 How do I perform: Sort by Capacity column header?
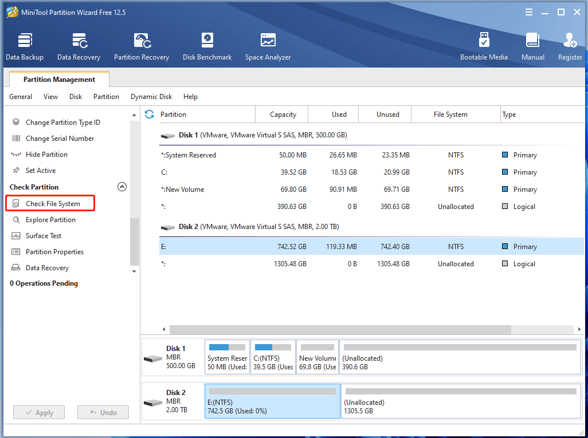tap(281, 115)
